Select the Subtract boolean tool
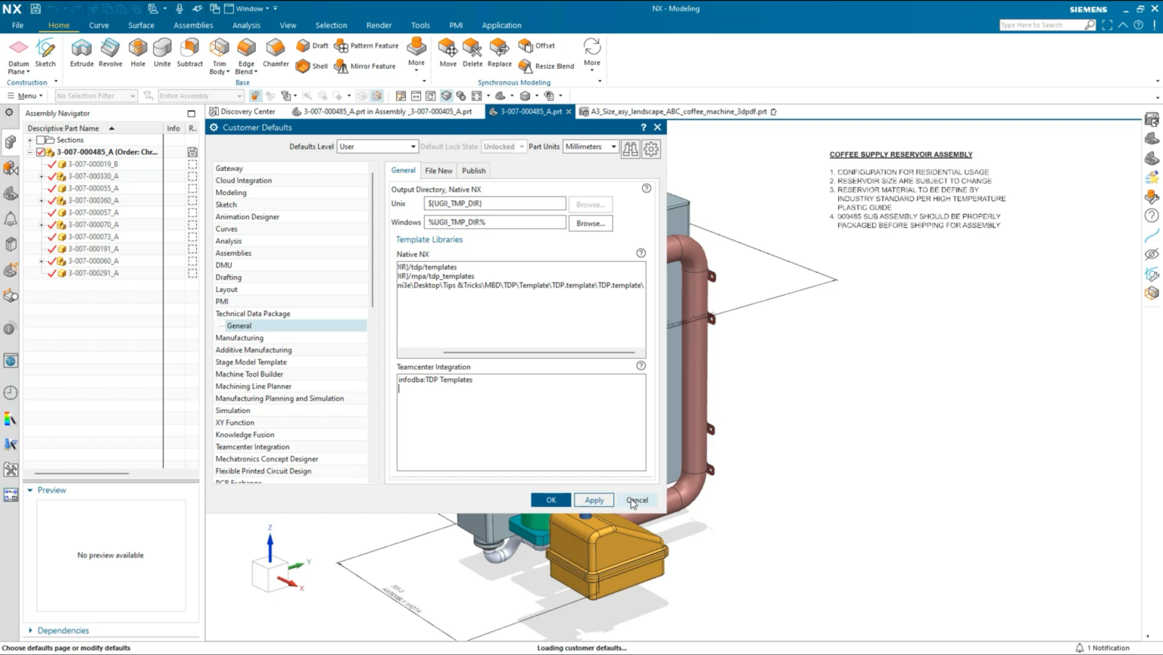 (x=189, y=51)
